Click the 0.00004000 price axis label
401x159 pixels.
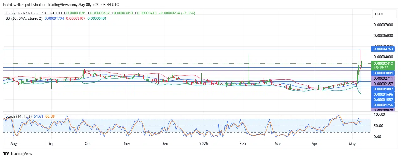(x=384, y=57)
